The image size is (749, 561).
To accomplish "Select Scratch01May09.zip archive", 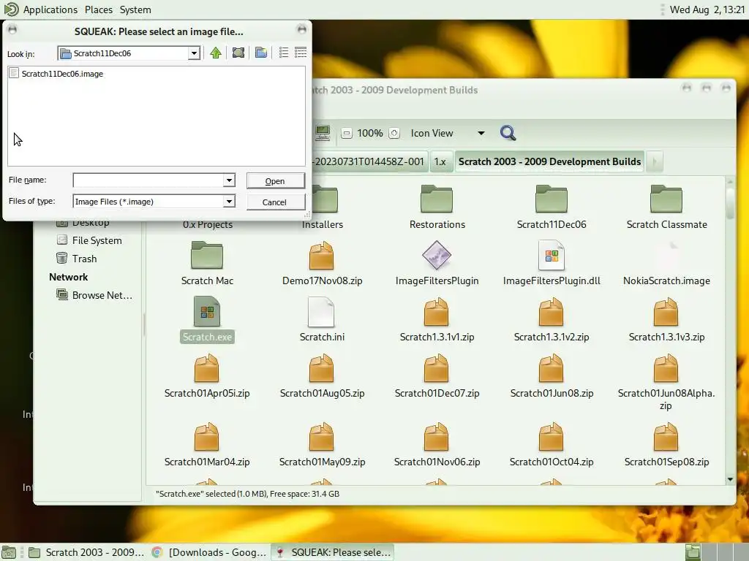I will [x=322, y=445].
